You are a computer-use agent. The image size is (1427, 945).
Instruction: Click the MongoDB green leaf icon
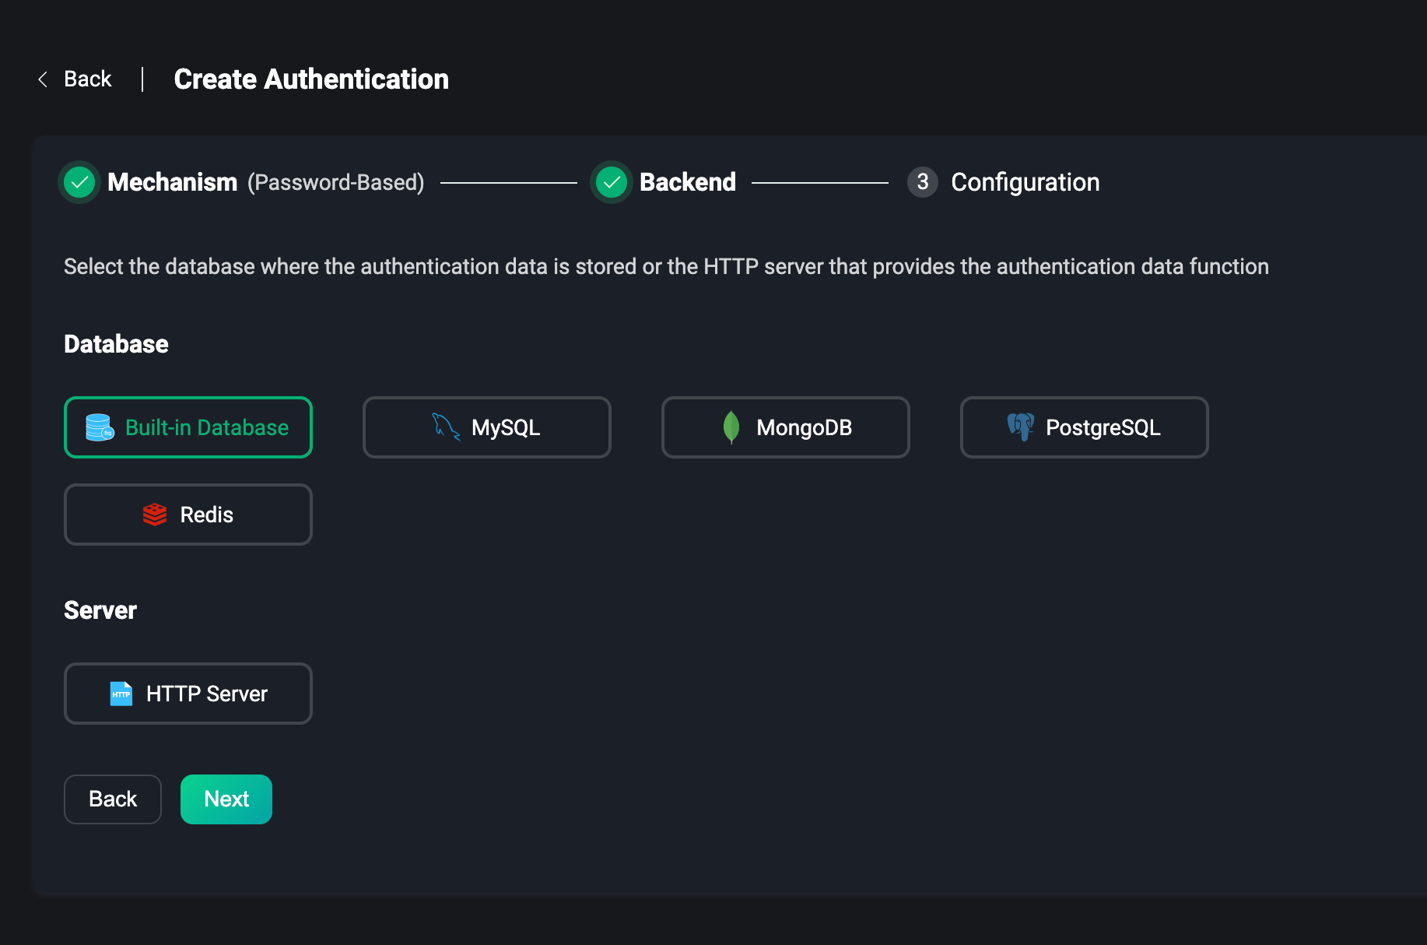coord(731,427)
